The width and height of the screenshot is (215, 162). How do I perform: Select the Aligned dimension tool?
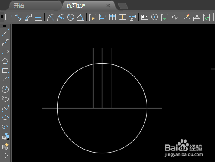point(18,17)
